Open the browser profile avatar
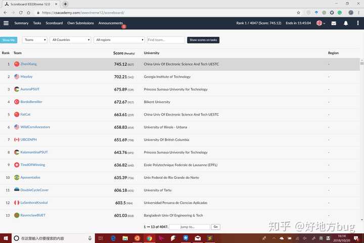Image resolution: width=364 pixels, height=243 pixels. pos(351,13)
